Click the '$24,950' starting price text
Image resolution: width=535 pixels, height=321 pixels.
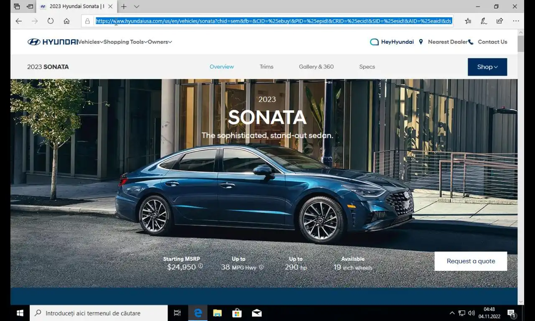(181, 267)
